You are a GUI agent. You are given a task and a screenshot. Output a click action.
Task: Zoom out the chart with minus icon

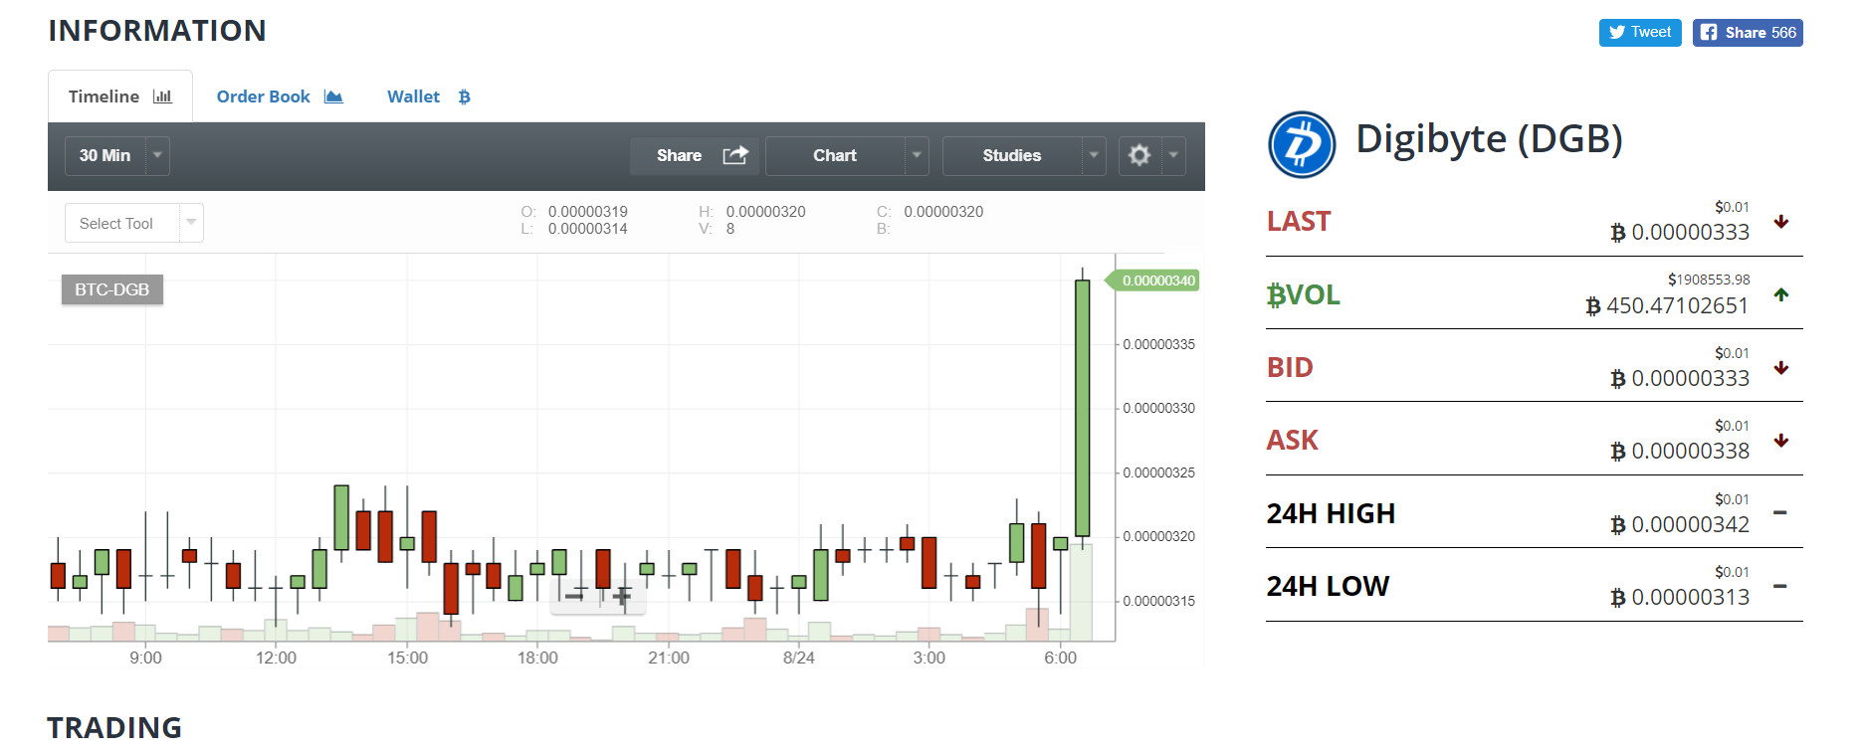(x=574, y=596)
